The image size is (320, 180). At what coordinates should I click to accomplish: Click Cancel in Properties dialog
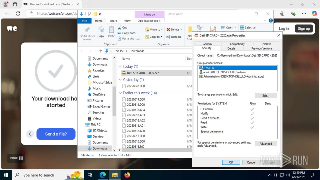click(x=251, y=162)
